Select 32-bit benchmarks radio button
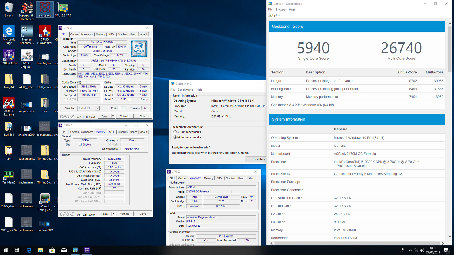Screen dimensions: 454x255 (x=175, y=132)
